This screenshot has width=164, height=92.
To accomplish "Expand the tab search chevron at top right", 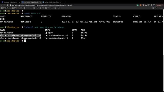I will (x=162, y=2).
